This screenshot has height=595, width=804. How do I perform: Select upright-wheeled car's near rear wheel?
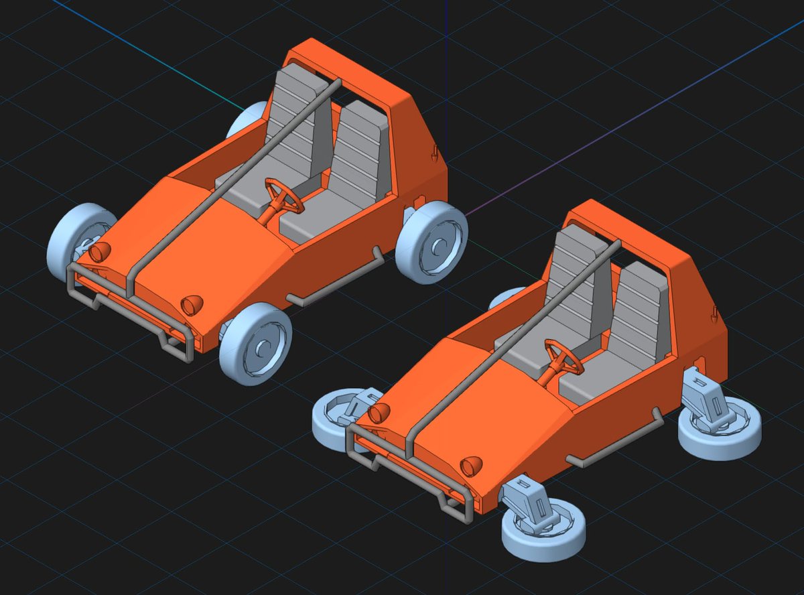pyautogui.click(x=431, y=243)
